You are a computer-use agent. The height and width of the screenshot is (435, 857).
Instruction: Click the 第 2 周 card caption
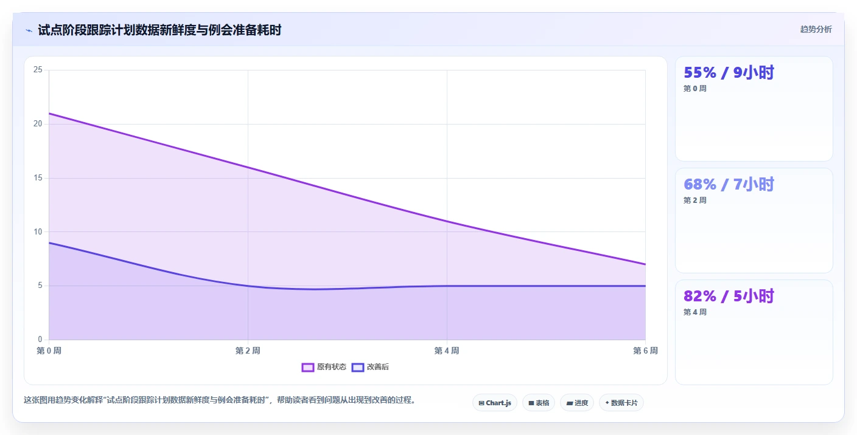(695, 200)
